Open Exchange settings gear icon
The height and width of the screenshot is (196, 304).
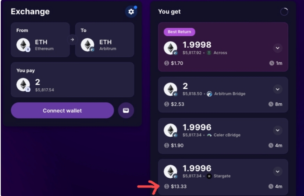(x=131, y=12)
